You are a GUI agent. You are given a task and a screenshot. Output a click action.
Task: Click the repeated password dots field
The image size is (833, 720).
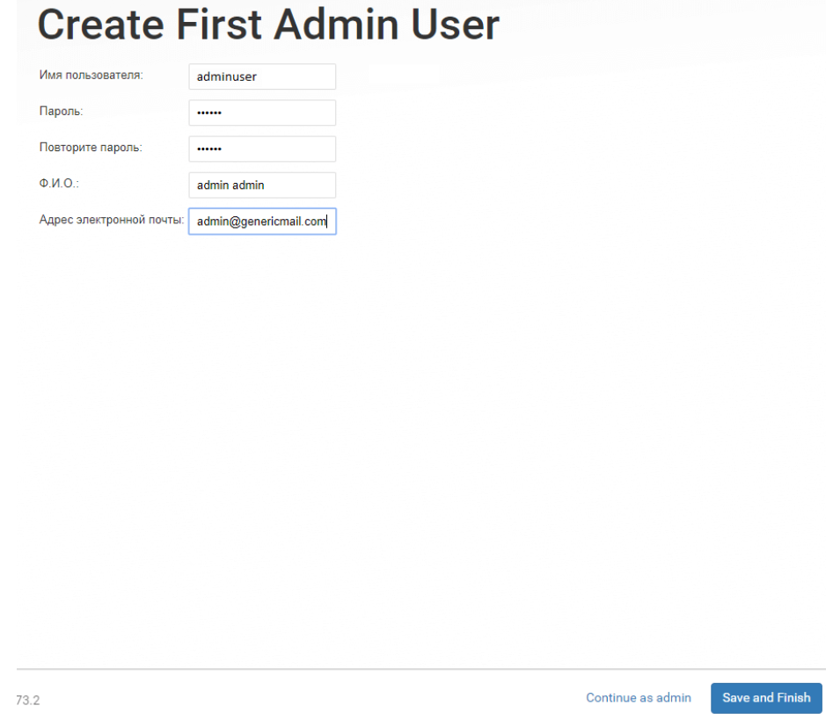[x=261, y=149]
